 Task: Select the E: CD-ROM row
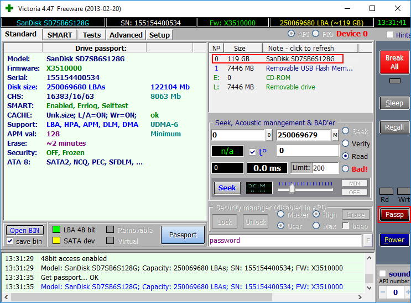(x=290, y=78)
